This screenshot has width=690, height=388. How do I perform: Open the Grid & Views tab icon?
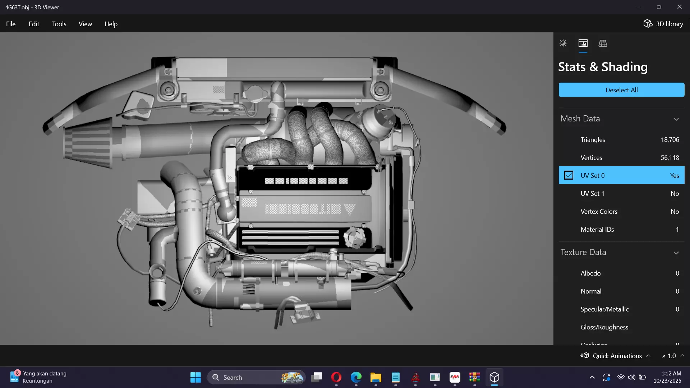coord(603,43)
